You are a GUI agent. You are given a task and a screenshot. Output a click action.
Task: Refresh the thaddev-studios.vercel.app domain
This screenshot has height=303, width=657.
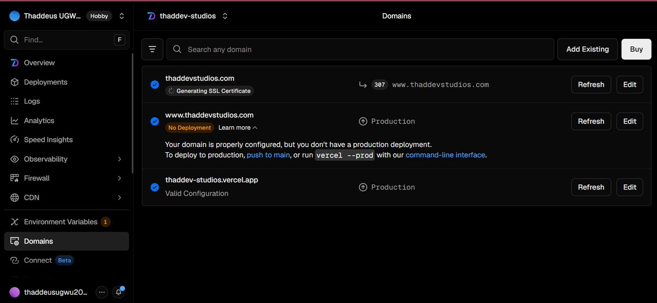[591, 187]
